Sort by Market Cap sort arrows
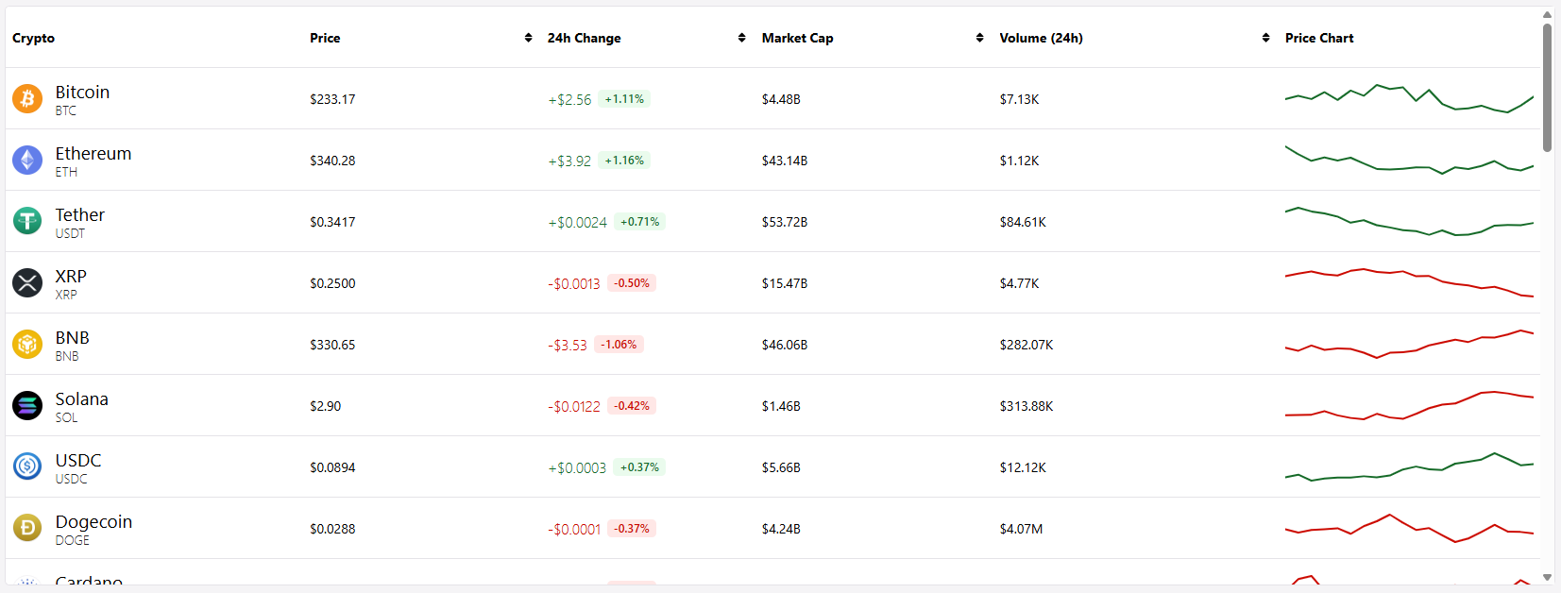This screenshot has width=1561, height=593. (979, 38)
